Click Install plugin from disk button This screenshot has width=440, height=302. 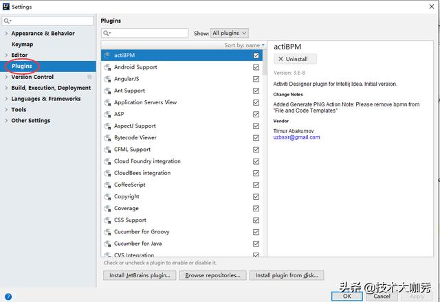point(287,275)
